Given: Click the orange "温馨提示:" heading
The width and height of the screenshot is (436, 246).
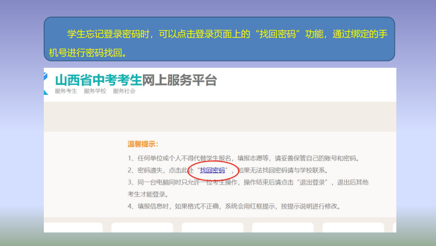Looking at the screenshot, I should [x=143, y=144].
